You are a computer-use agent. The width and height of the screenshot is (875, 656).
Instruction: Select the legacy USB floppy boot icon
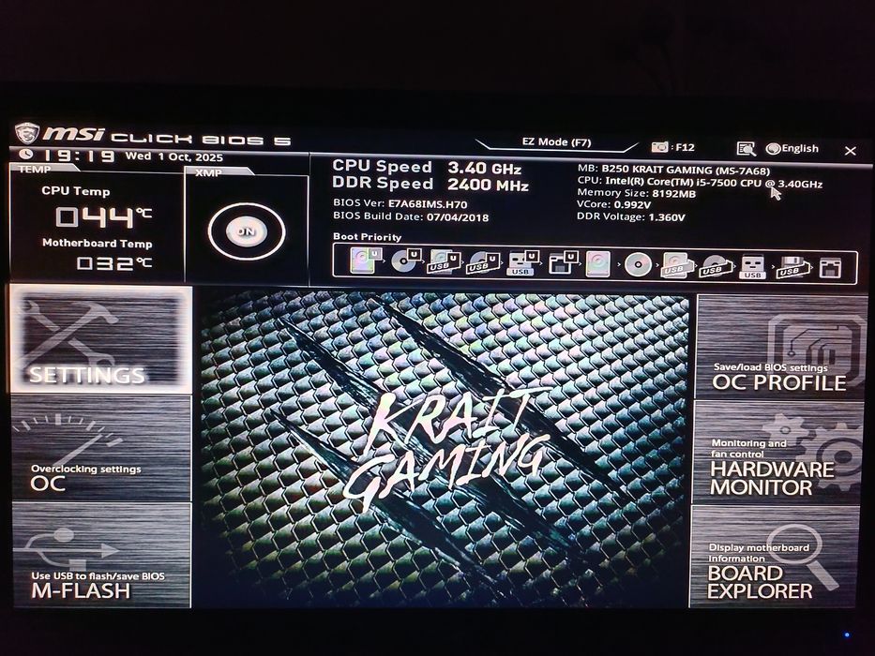793,267
